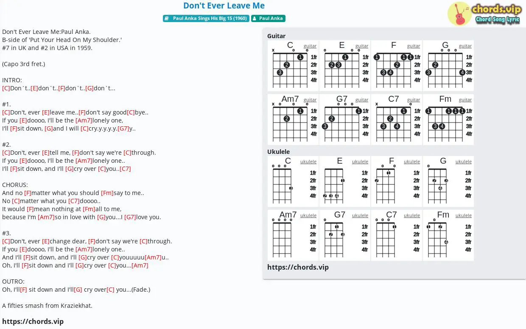
Task: Click the '(Capo 3rd fret.)' text
Action: point(23,64)
